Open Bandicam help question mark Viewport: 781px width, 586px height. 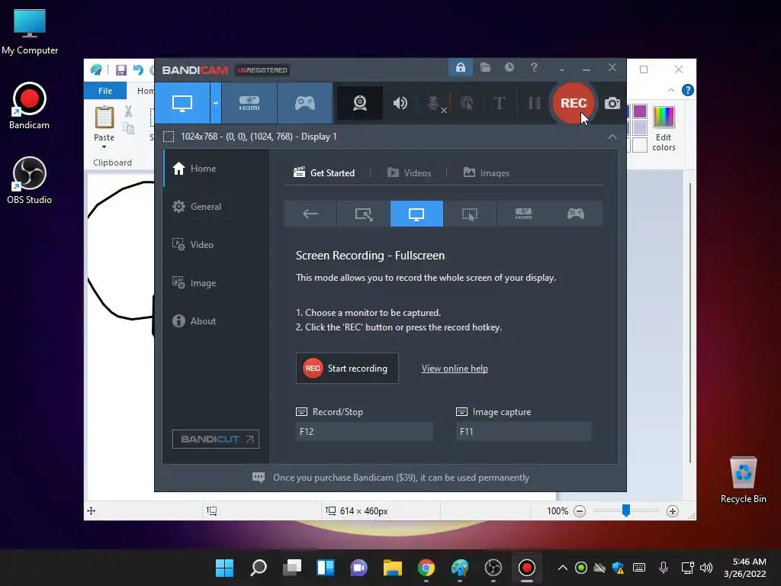[533, 67]
